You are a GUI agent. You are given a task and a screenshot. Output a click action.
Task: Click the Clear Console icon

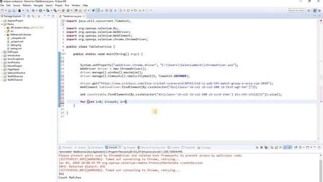[x=272, y=147]
